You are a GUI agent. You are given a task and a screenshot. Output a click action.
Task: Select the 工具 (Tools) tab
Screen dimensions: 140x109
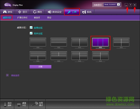(x=72, y=12)
